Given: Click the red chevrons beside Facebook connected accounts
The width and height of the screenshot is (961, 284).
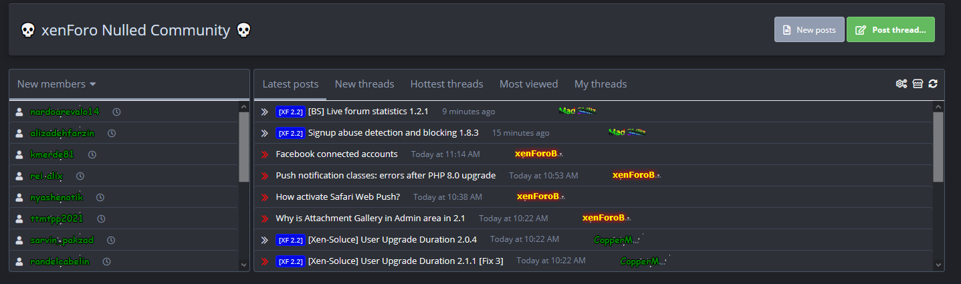Looking at the screenshot, I should [x=264, y=154].
